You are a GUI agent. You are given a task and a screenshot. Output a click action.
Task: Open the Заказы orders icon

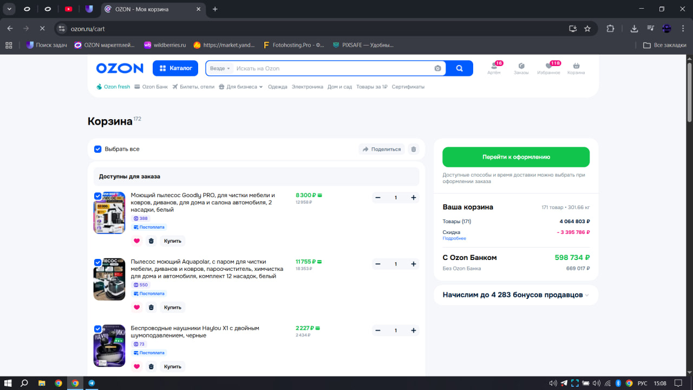pos(521,67)
